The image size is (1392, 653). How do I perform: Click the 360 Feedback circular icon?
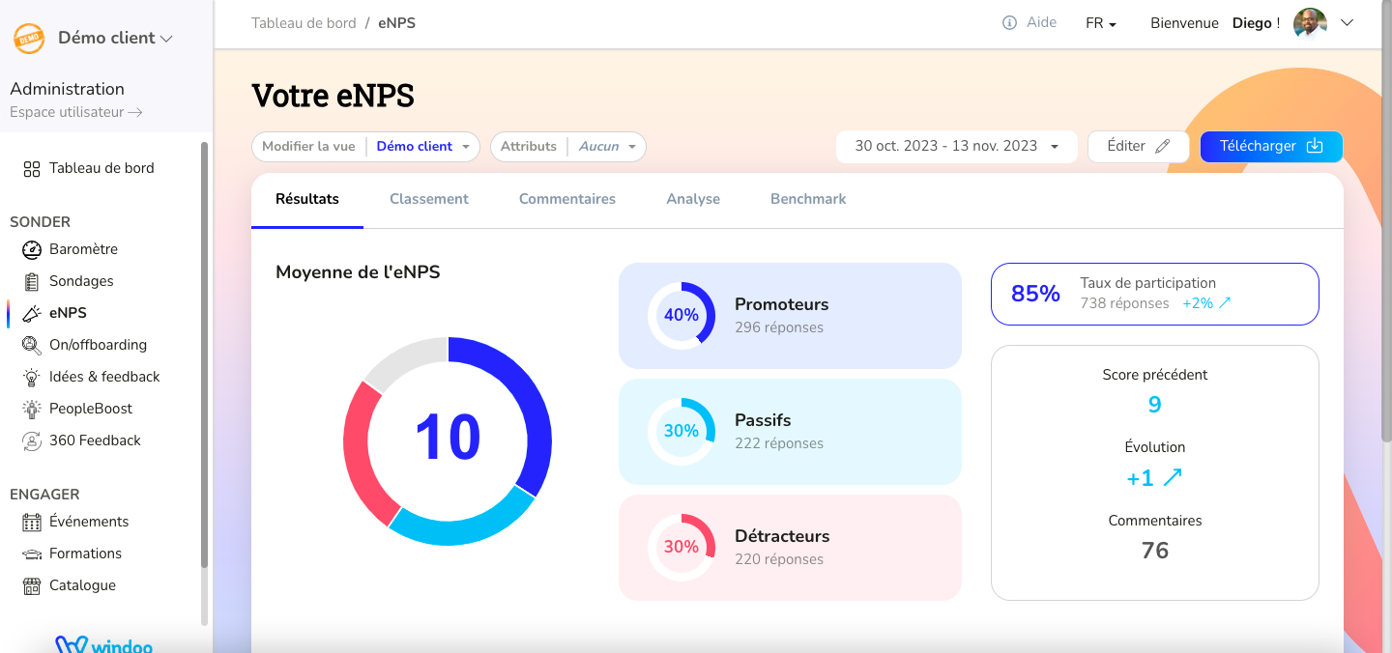coord(32,440)
